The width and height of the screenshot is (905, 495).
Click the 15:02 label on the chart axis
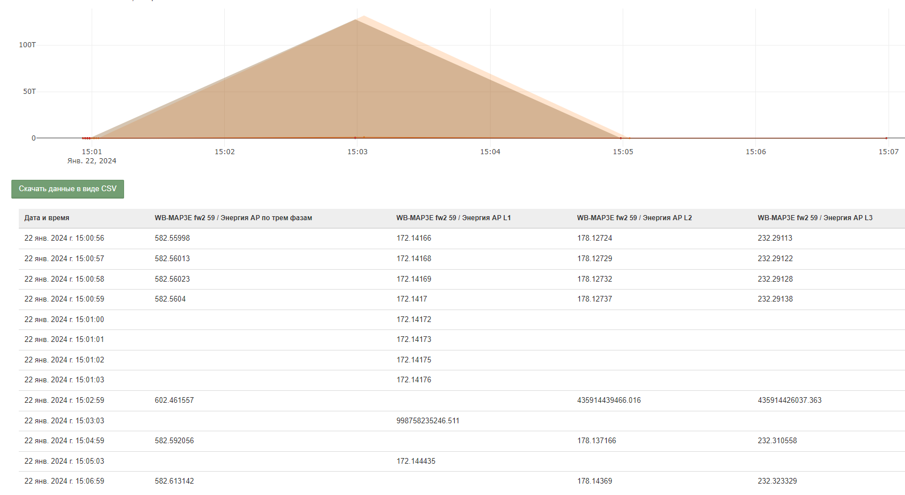coord(225,152)
